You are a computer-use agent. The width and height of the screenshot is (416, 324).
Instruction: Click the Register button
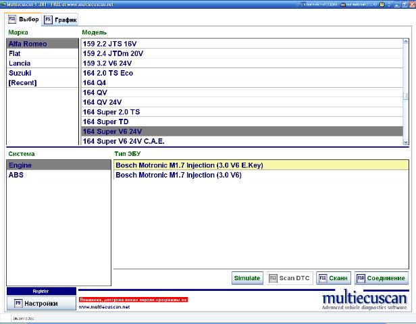coord(41,292)
